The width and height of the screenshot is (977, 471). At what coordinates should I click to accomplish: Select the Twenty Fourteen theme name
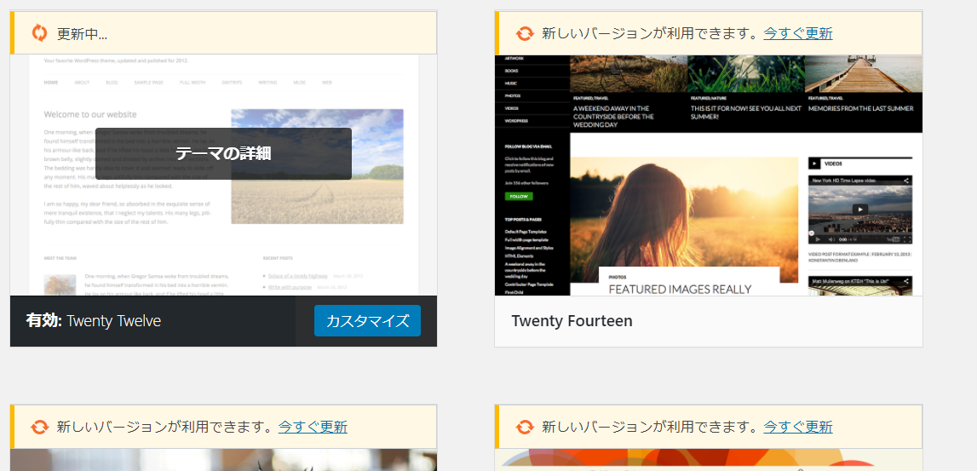[x=572, y=321]
